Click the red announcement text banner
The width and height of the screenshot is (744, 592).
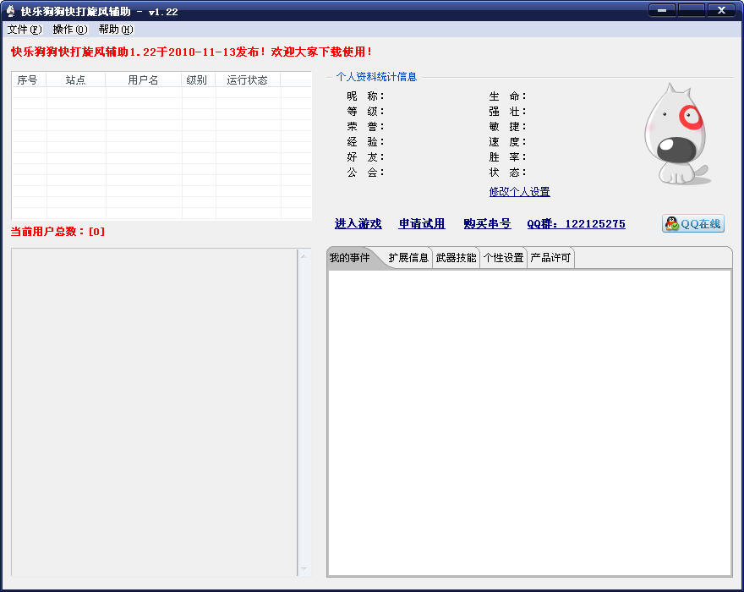[x=192, y=52]
